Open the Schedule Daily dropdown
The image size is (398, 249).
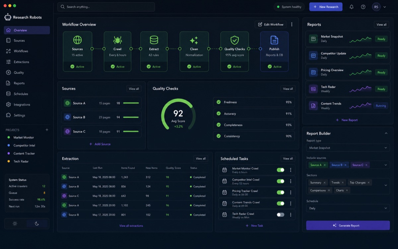coord(348,208)
